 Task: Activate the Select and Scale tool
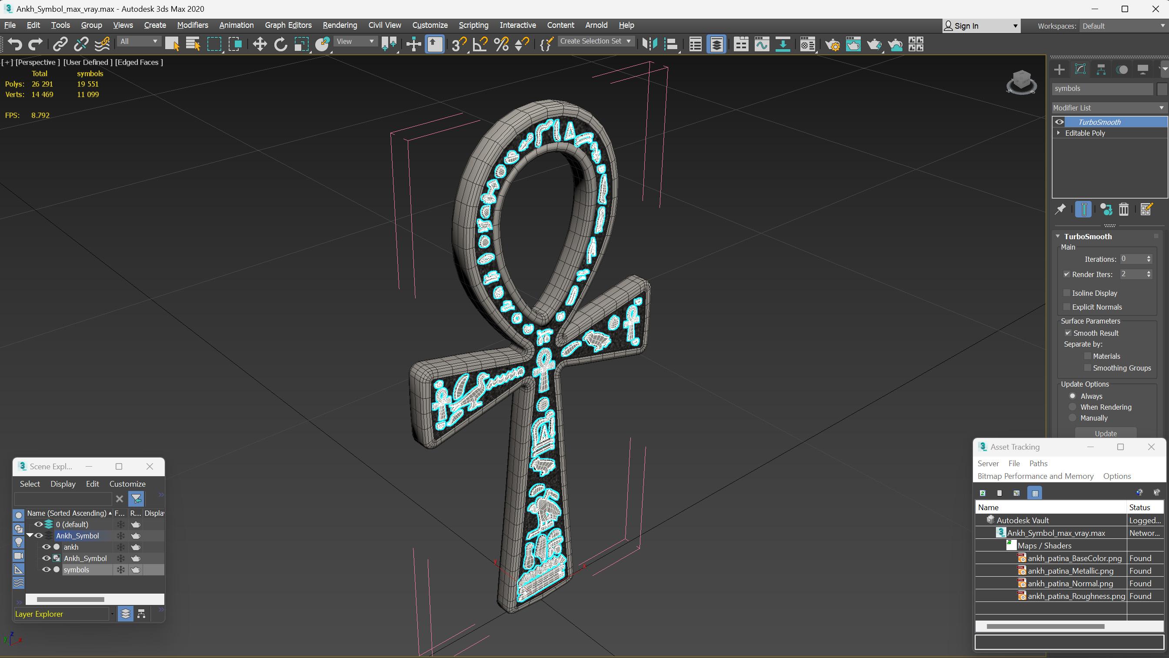click(x=301, y=44)
